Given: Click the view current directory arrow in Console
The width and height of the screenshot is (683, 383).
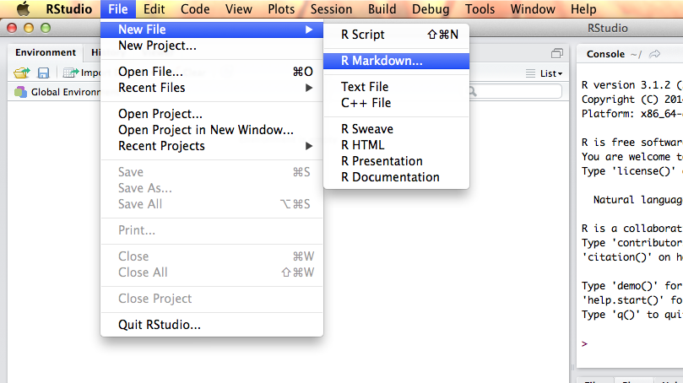Looking at the screenshot, I should coord(654,54).
